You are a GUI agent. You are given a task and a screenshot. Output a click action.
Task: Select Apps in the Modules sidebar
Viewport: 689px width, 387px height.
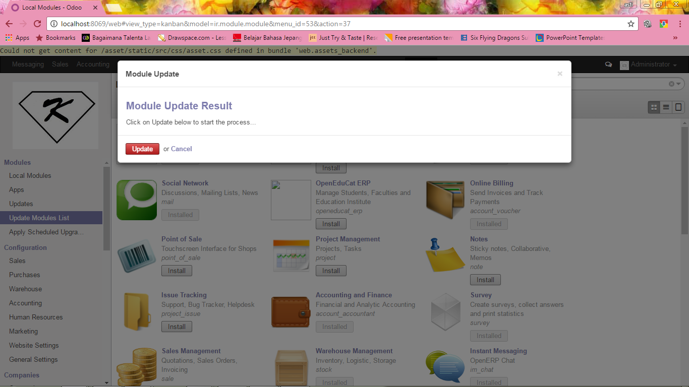16,189
